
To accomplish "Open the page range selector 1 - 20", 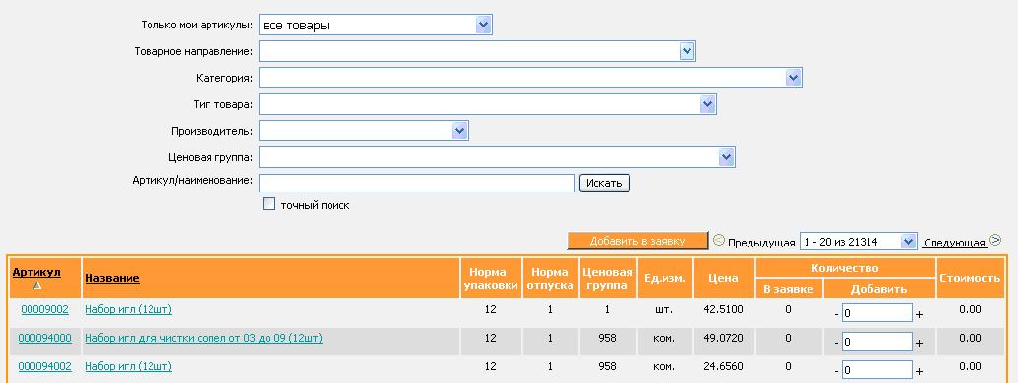I will (858, 242).
